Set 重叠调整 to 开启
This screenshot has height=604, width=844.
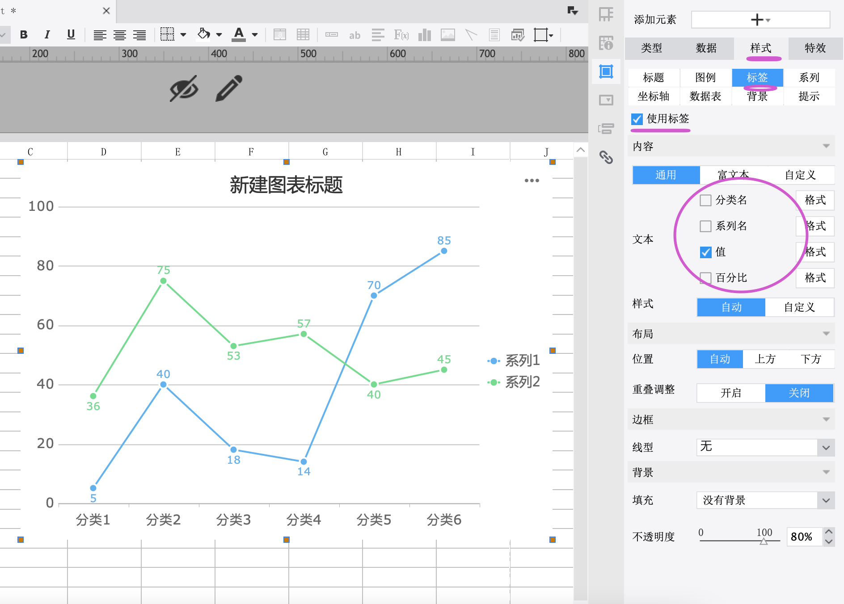pyautogui.click(x=731, y=393)
